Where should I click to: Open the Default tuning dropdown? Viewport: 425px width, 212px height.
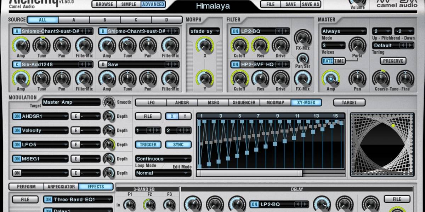[393, 45]
